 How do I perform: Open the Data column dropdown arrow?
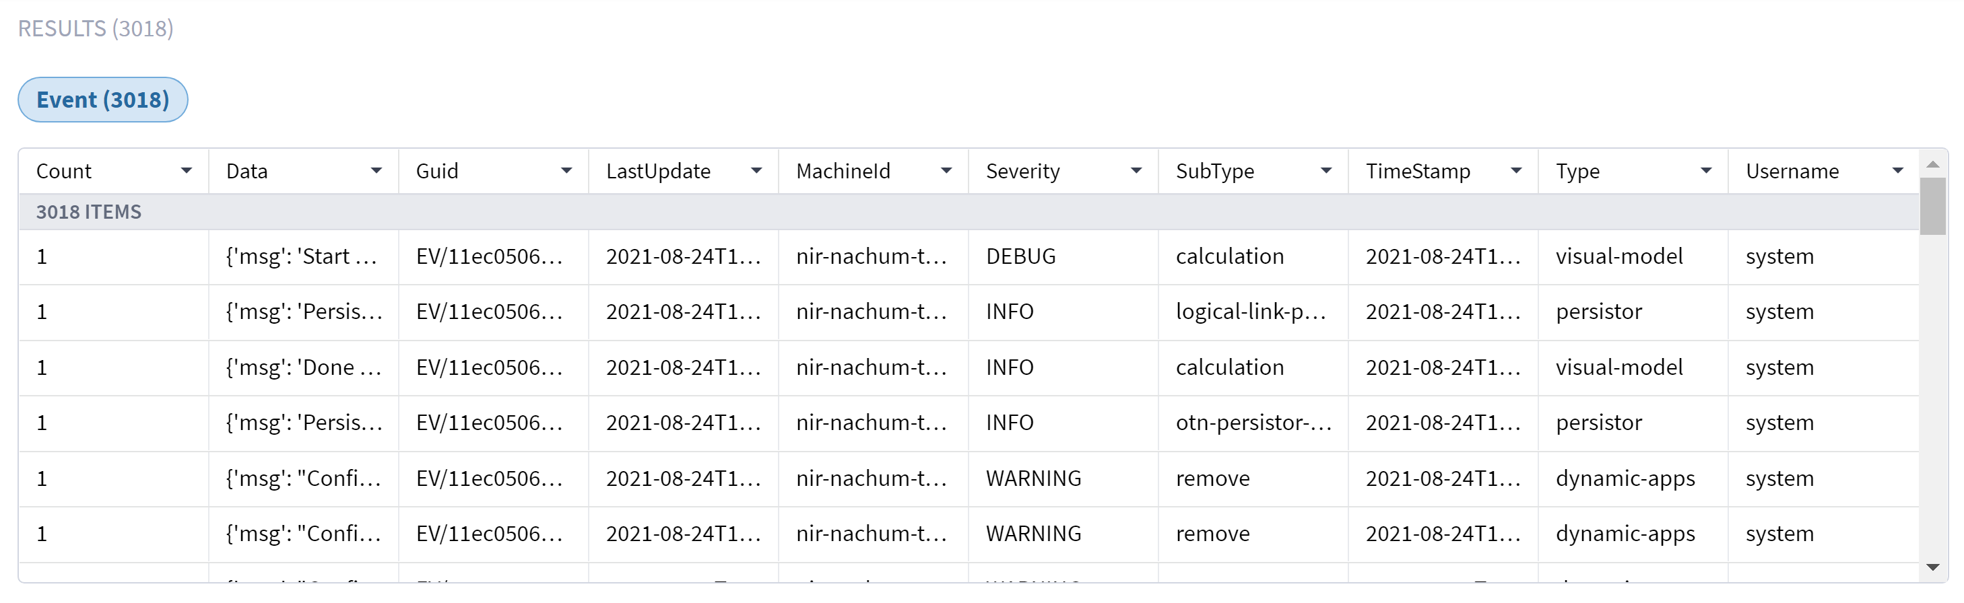coord(376,172)
